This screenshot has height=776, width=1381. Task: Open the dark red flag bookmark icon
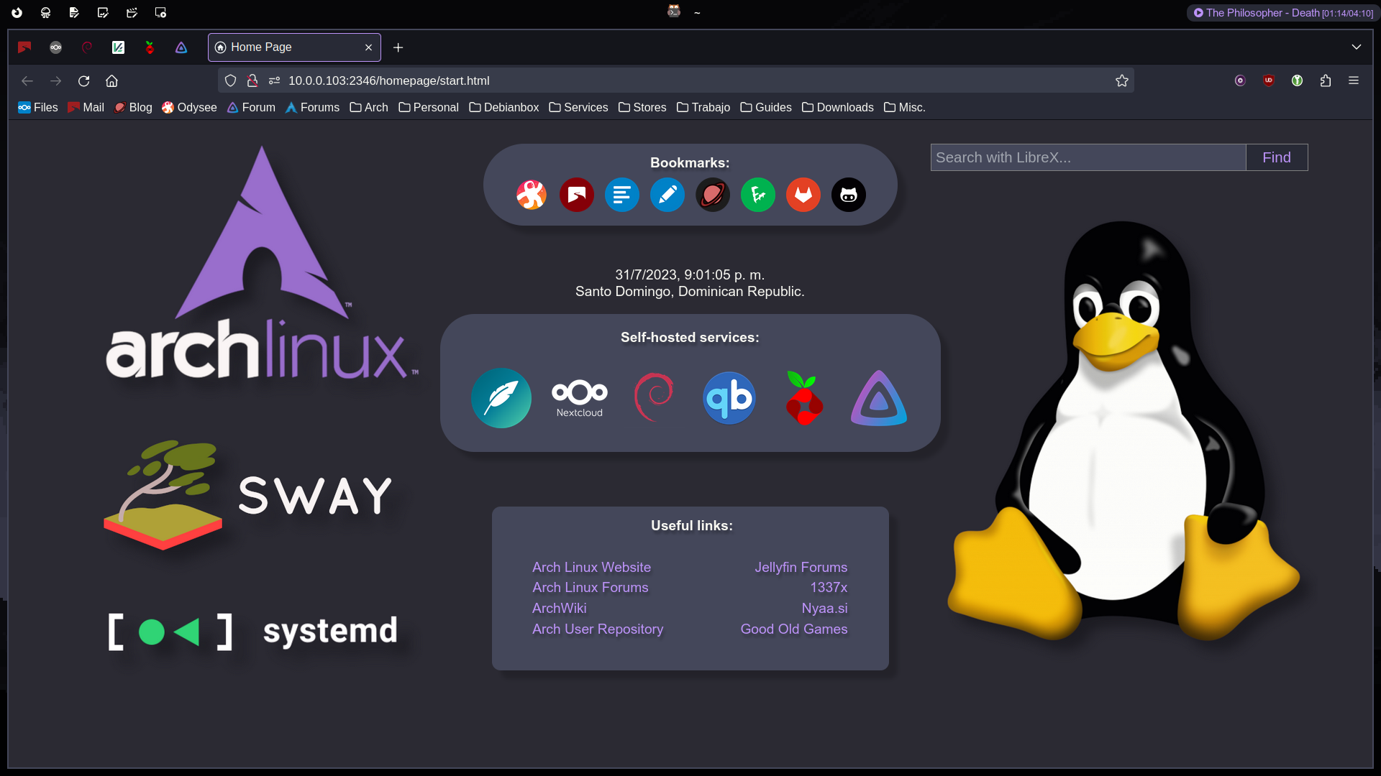(577, 195)
